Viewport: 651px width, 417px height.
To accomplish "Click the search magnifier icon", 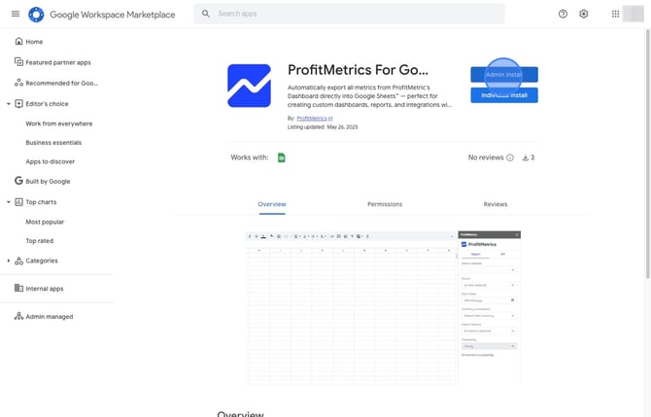I will point(206,14).
